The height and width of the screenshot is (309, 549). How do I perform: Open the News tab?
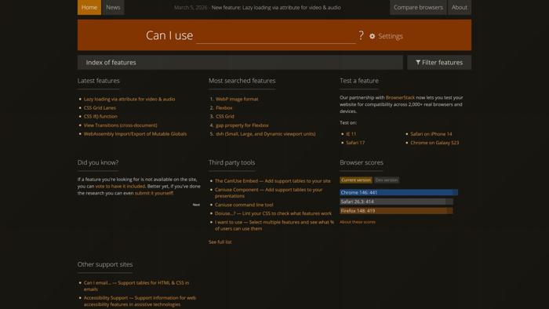click(113, 7)
